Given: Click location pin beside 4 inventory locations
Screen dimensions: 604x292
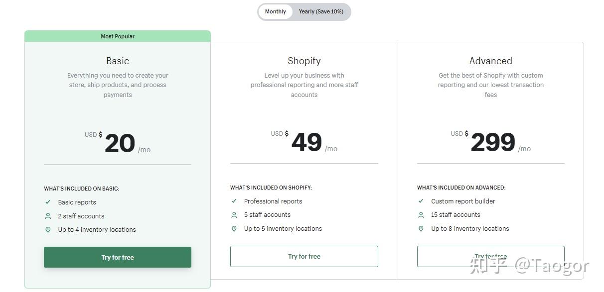Looking at the screenshot, I should point(48,230).
